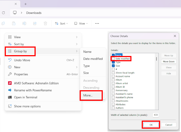This screenshot has height=132, width=181.
Task: Uncheck the Type detail checkbox
Action: [x=113, y=62]
